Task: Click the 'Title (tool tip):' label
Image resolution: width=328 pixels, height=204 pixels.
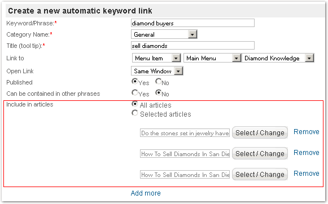Action: tap(24, 46)
